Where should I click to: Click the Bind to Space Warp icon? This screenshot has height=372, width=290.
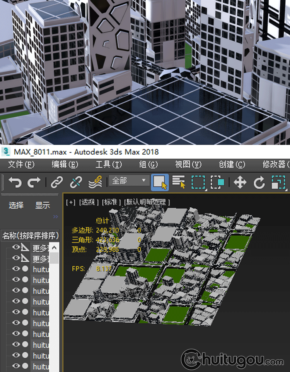click(95, 182)
